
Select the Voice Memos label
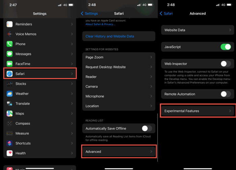[26, 34]
